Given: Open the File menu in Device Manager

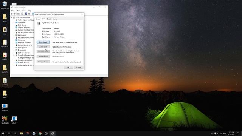Looking at the screenshot, I should coord(12,11).
